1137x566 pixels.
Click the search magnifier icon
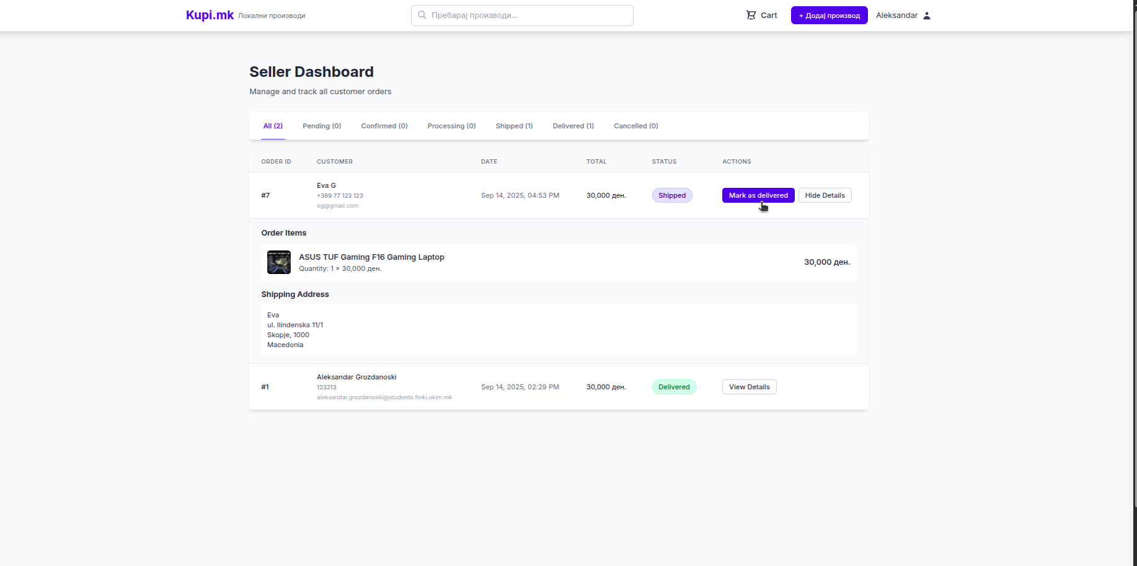click(422, 15)
